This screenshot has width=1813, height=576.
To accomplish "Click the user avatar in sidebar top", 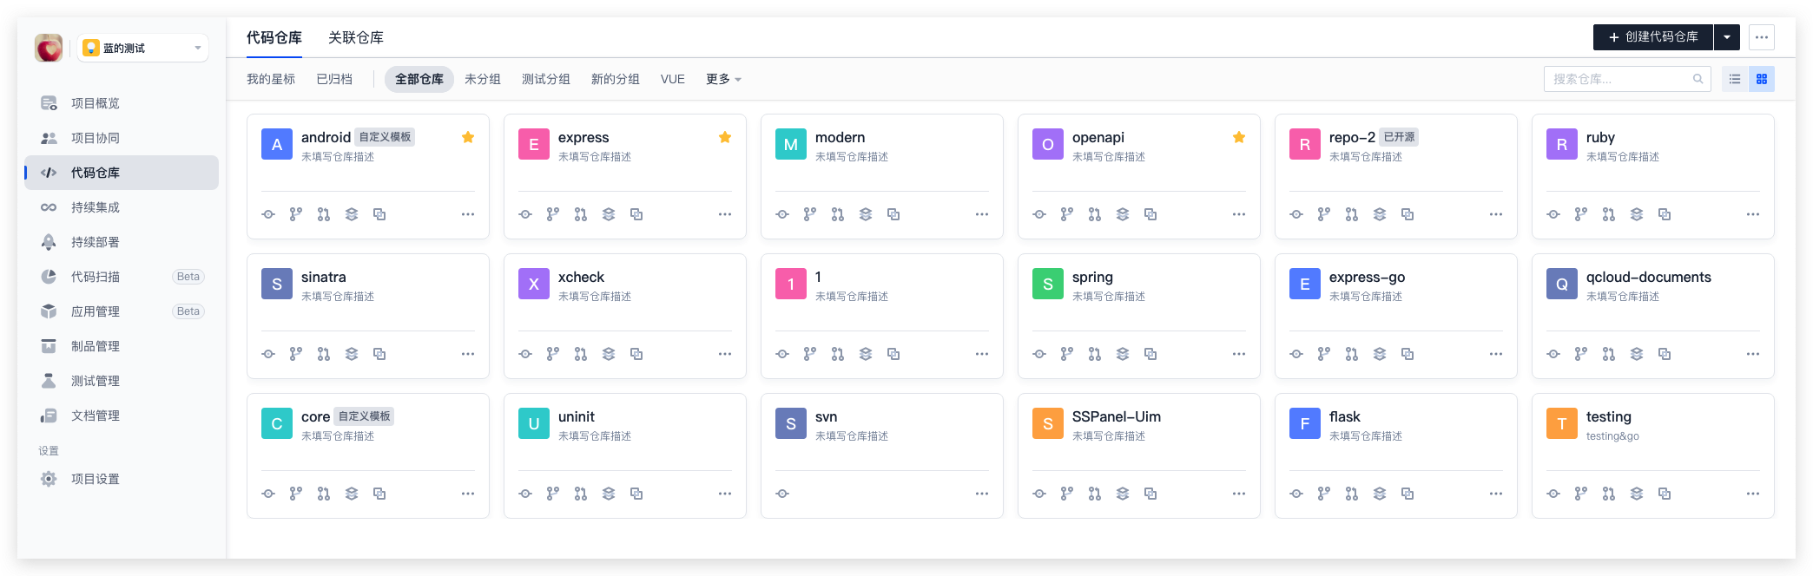I will (x=49, y=48).
